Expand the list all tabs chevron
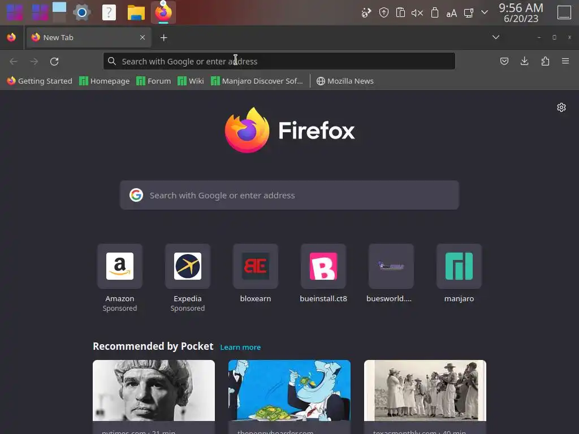Viewport: 579px width, 434px height. 496,37
